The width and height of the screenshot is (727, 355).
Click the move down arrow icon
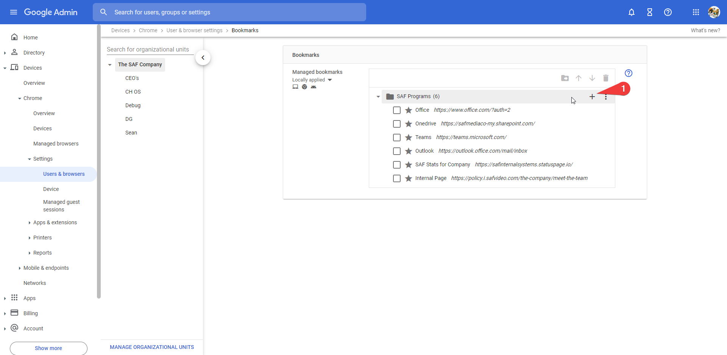click(592, 78)
